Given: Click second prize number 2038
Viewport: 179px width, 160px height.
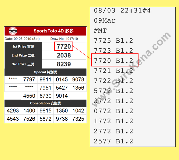Looking at the screenshot, I should coord(64,55).
